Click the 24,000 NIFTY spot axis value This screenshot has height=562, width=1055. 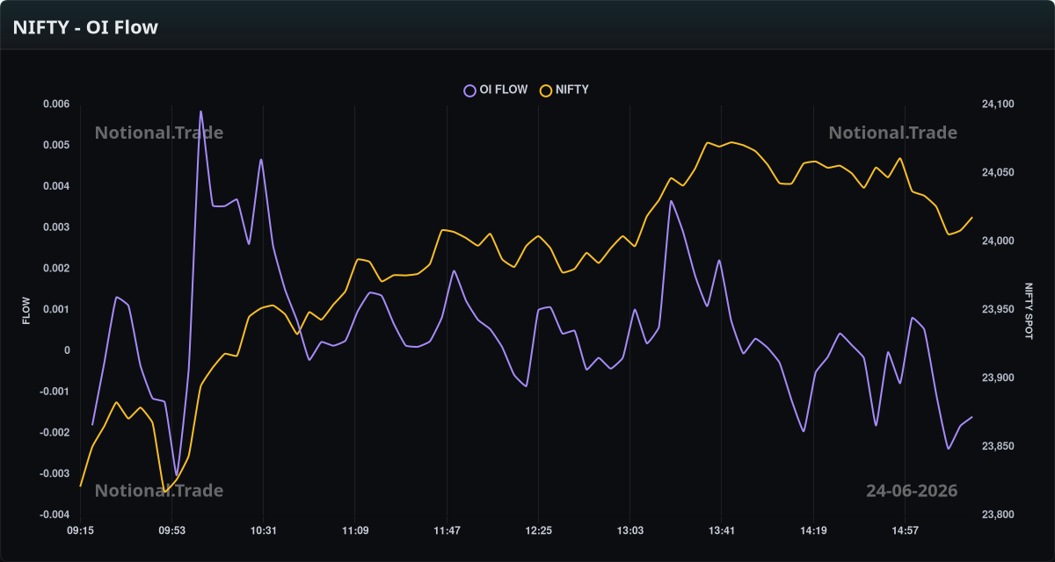(998, 241)
